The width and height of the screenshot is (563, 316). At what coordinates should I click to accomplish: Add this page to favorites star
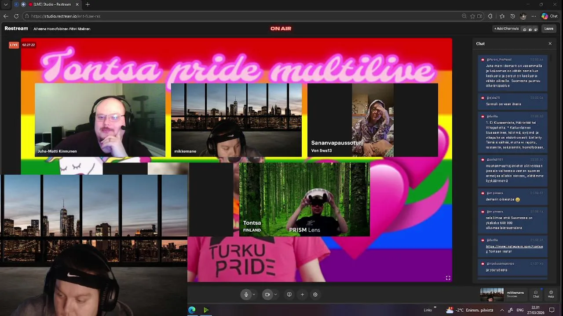pos(472,16)
